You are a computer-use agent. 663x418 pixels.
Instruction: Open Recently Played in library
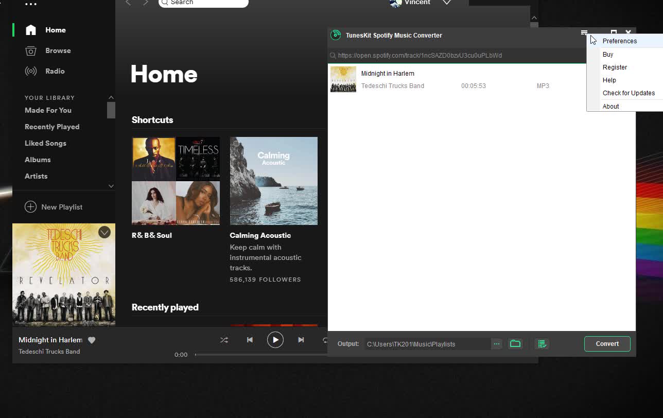click(52, 127)
